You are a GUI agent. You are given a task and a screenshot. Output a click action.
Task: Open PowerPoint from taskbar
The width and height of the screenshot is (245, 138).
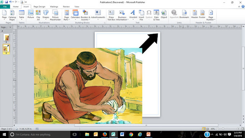(149, 135)
